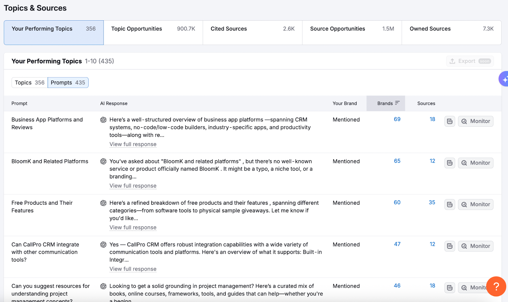508x302 pixels.
Task: Switch to the Topics 356 toggle
Action: click(30, 83)
